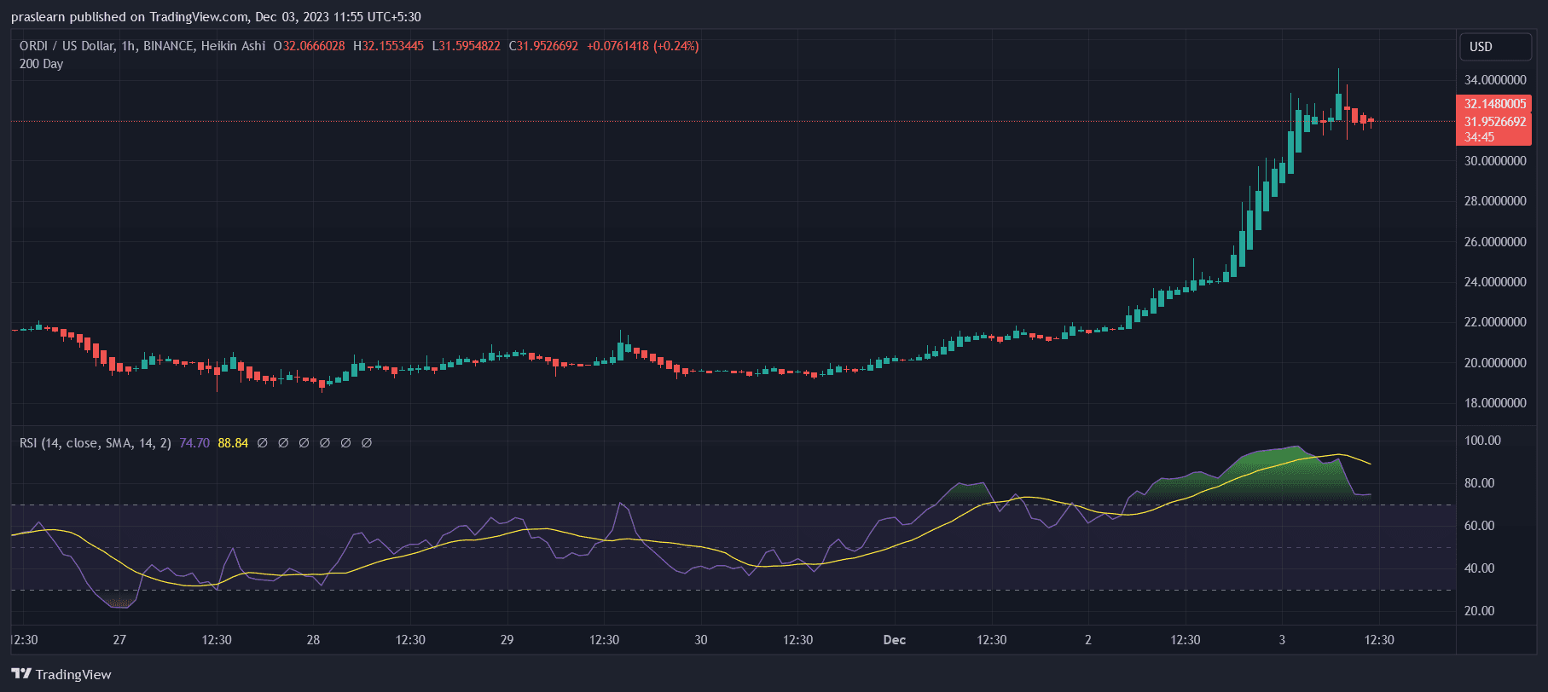Click the first ∅ symbol in RSI legend
1548x692 pixels.
point(263,443)
